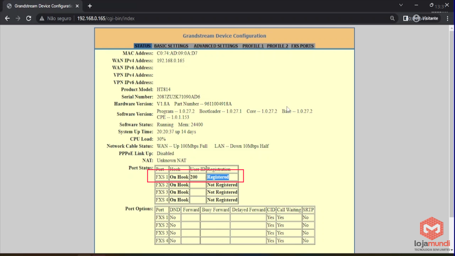Click FXS 4 CID value Yes
Viewport: 455px width, 256px height.
click(x=271, y=240)
